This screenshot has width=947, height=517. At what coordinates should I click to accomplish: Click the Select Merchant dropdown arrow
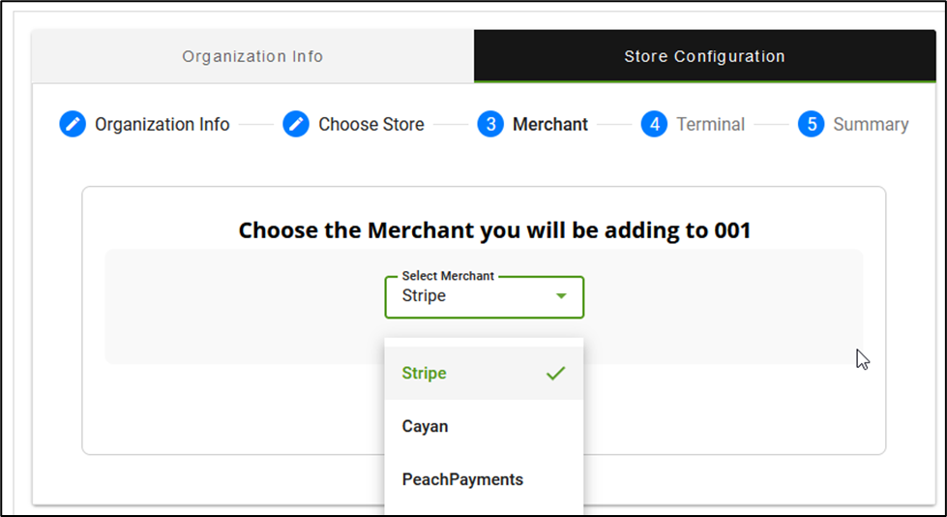[x=561, y=296]
